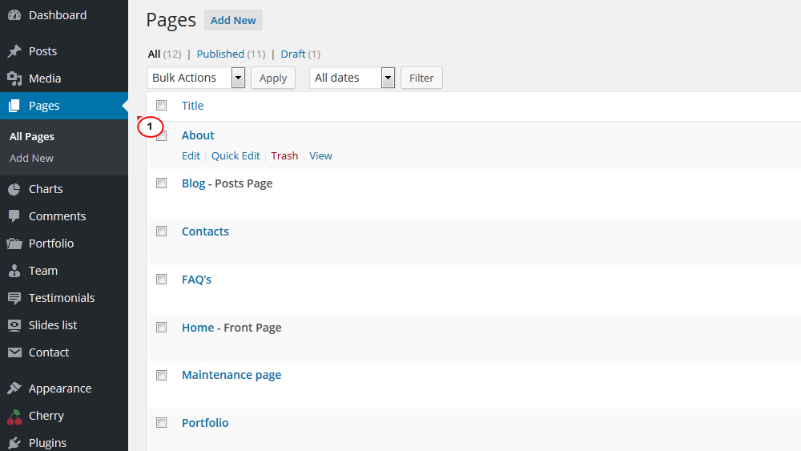Open the Add New submenu item under Pages
801x451 pixels.
pyautogui.click(x=32, y=159)
